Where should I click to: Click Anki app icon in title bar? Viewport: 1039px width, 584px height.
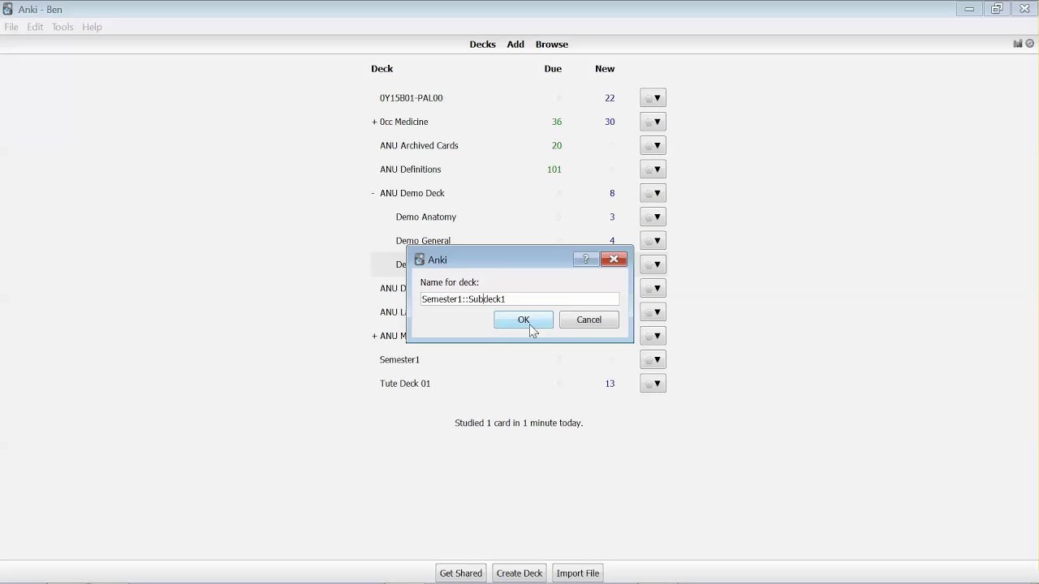coord(8,9)
